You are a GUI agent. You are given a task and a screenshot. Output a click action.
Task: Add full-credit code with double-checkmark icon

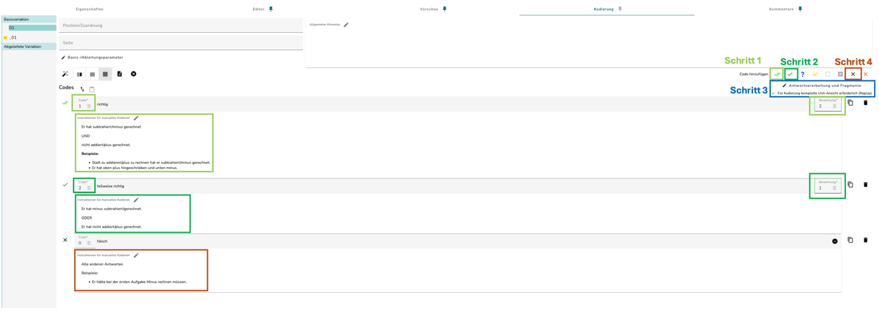[x=777, y=74]
